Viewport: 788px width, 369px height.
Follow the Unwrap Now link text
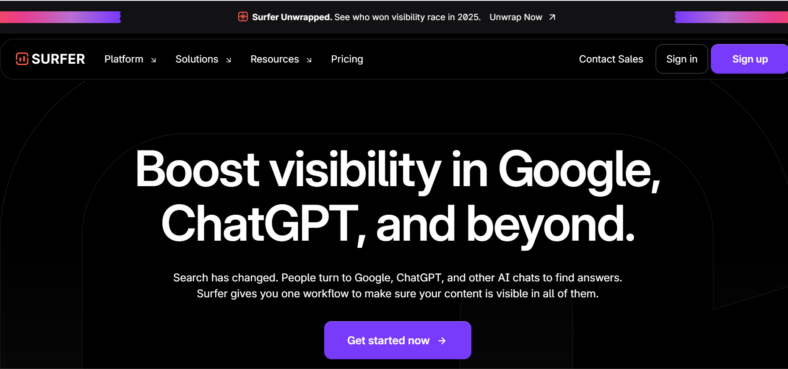tap(515, 17)
